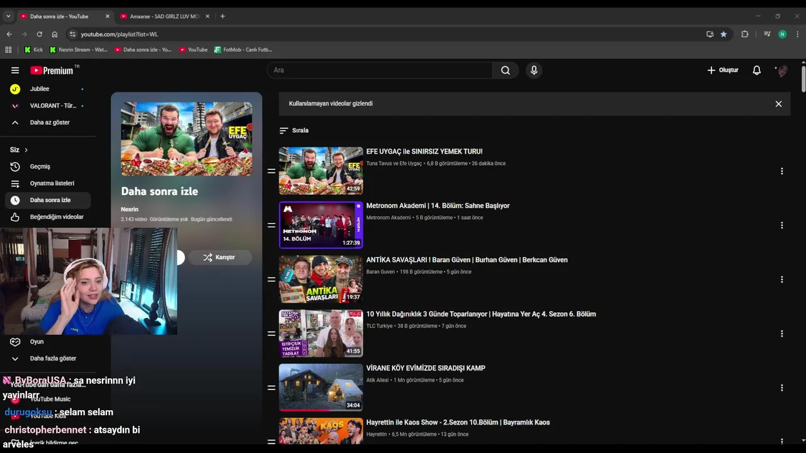Viewport: 806px width, 453px height.
Task: Grab reorder handle of VİRANE KÖY video
Action: 271,388
